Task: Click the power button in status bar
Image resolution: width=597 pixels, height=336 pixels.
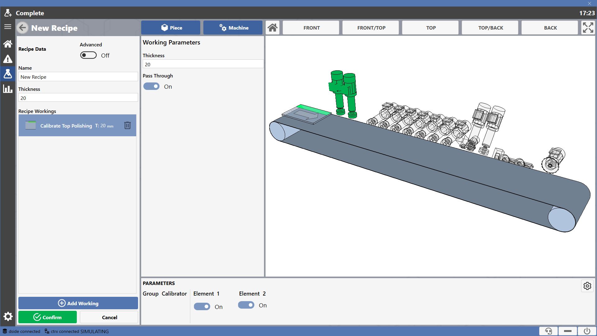Action: coord(587,331)
